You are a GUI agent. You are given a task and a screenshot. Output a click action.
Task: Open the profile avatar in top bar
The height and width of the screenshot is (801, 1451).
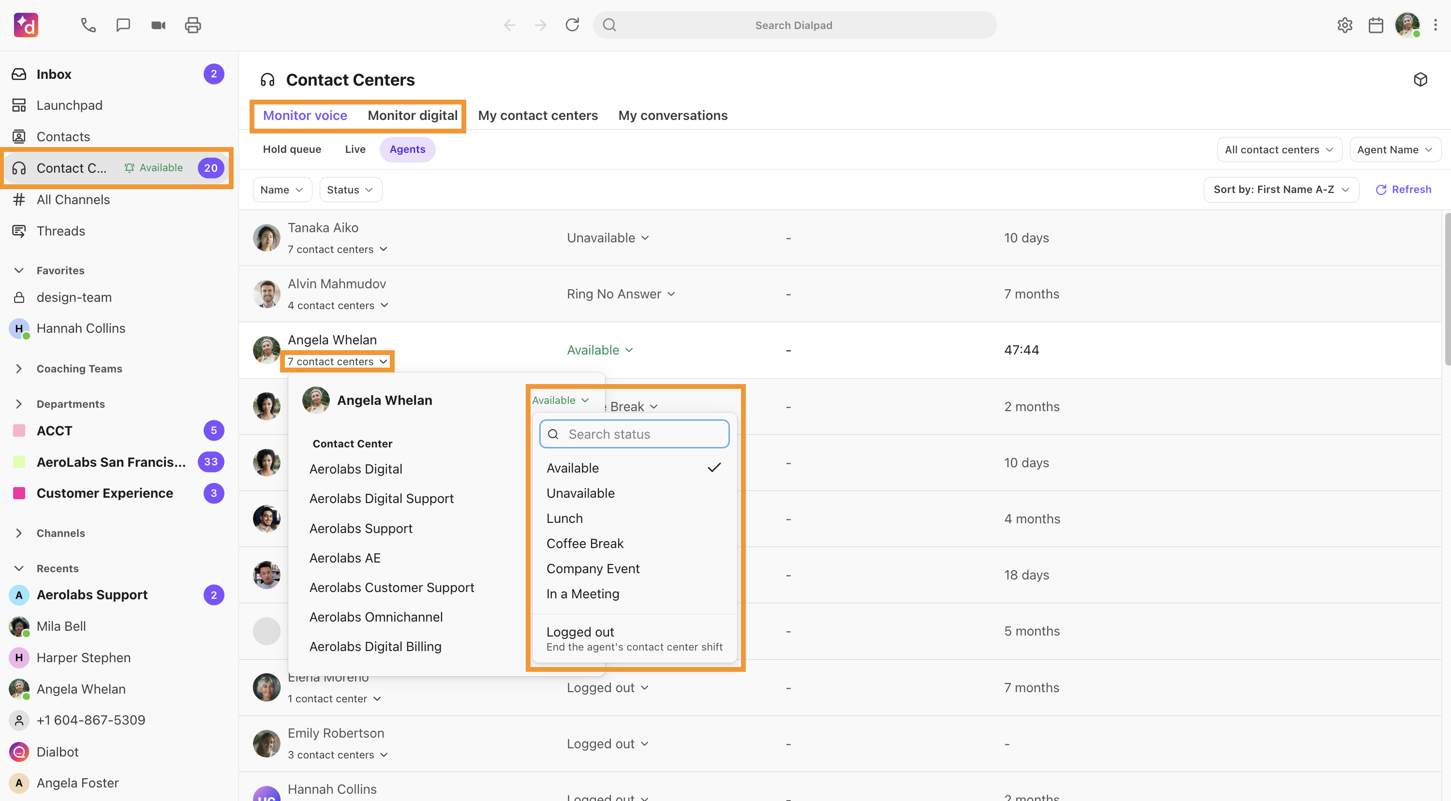(1407, 25)
